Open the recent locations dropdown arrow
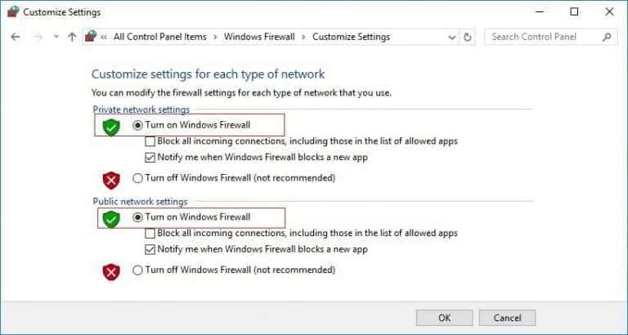The width and height of the screenshot is (628, 335). [x=56, y=37]
